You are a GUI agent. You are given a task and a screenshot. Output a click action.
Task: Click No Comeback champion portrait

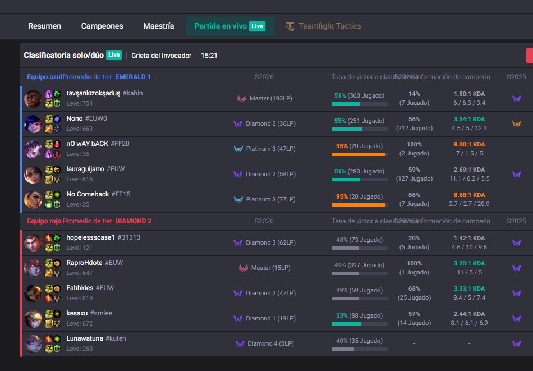pyautogui.click(x=33, y=200)
